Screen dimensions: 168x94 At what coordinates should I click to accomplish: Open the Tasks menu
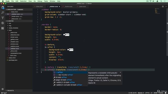pos(46,1)
